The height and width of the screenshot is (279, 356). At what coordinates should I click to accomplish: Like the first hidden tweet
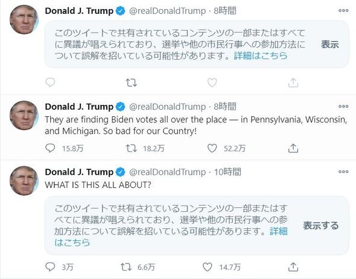click(x=212, y=83)
